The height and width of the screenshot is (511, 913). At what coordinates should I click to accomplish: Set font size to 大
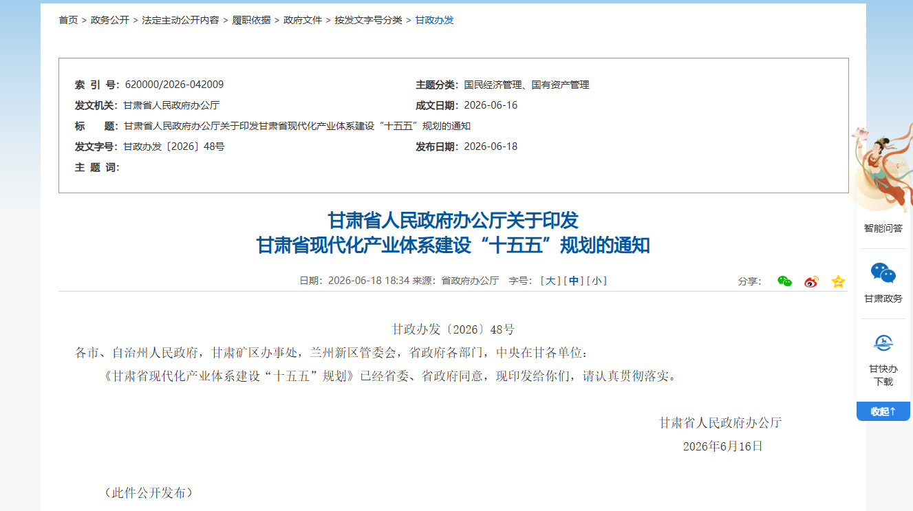[551, 281]
